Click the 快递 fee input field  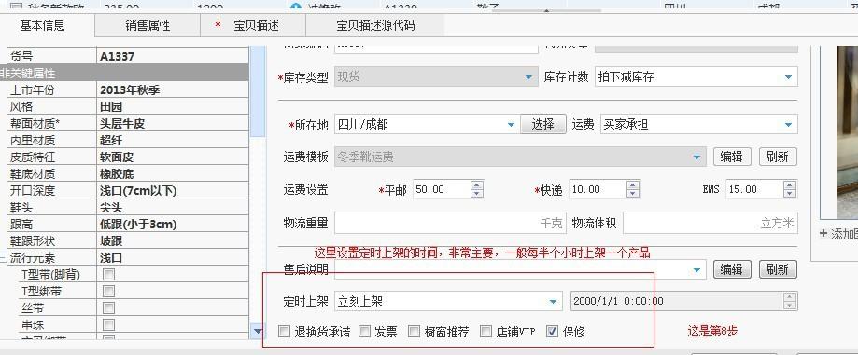(598, 189)
